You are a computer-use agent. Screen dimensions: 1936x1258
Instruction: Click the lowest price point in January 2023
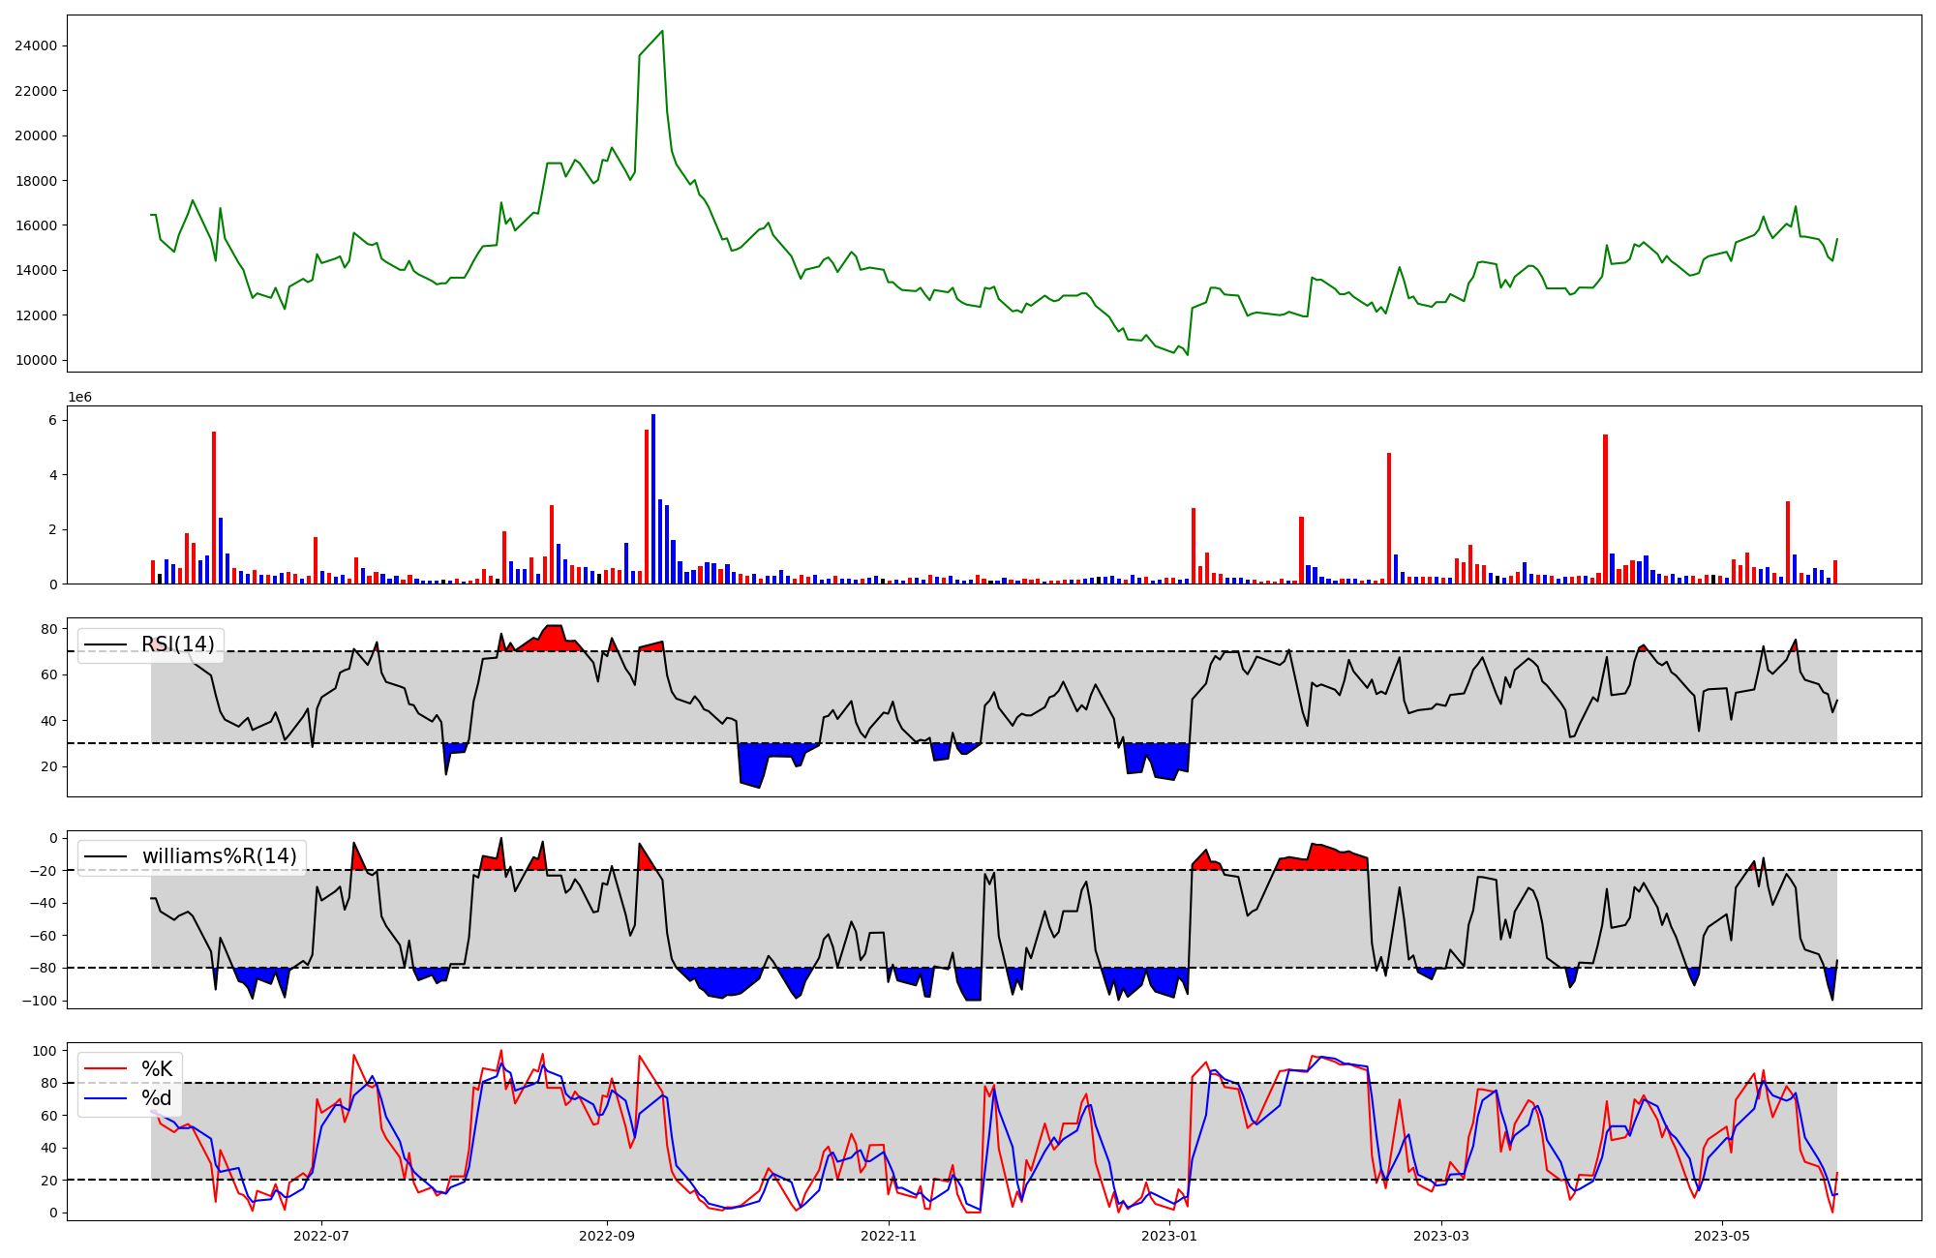coord(1187,354)
